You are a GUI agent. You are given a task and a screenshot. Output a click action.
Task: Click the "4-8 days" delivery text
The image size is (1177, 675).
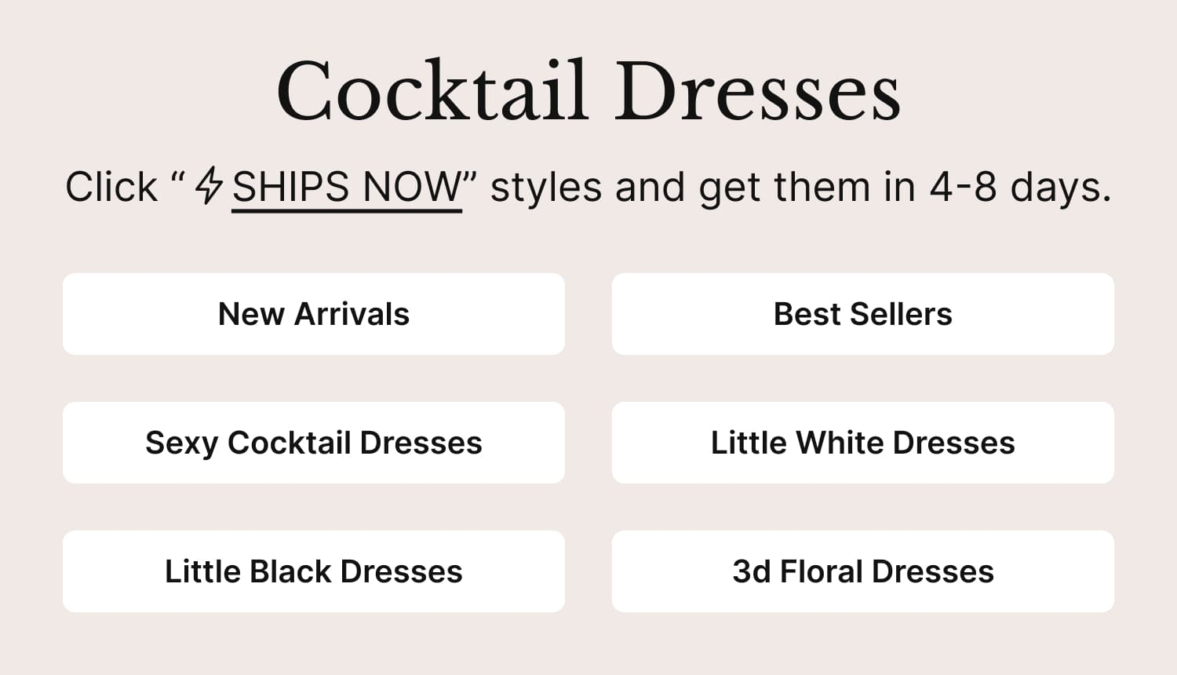[1020, 188]
